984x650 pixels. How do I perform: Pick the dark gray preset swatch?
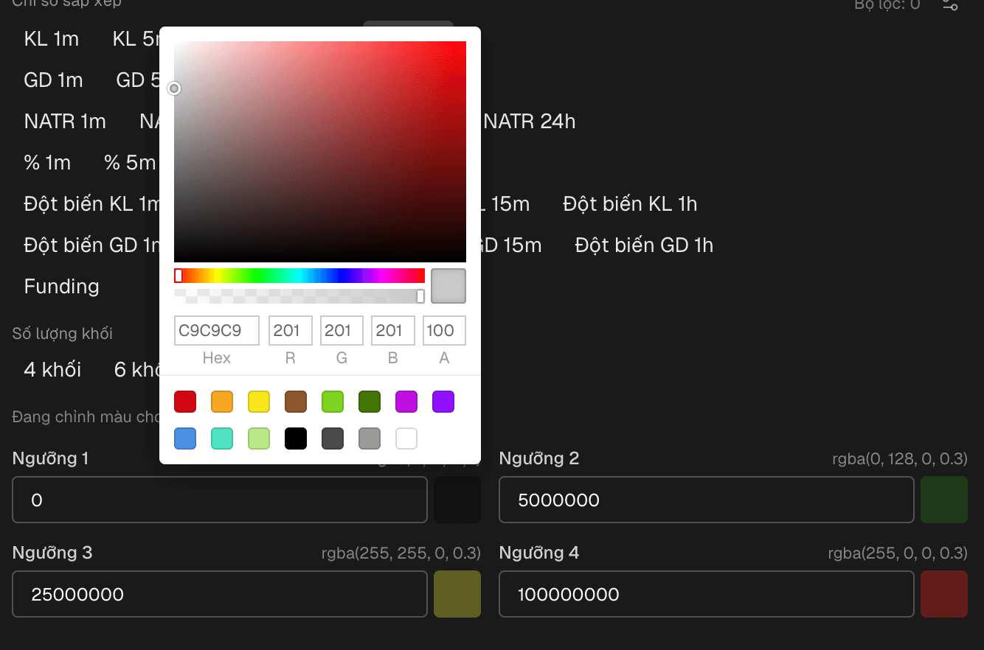333,438
